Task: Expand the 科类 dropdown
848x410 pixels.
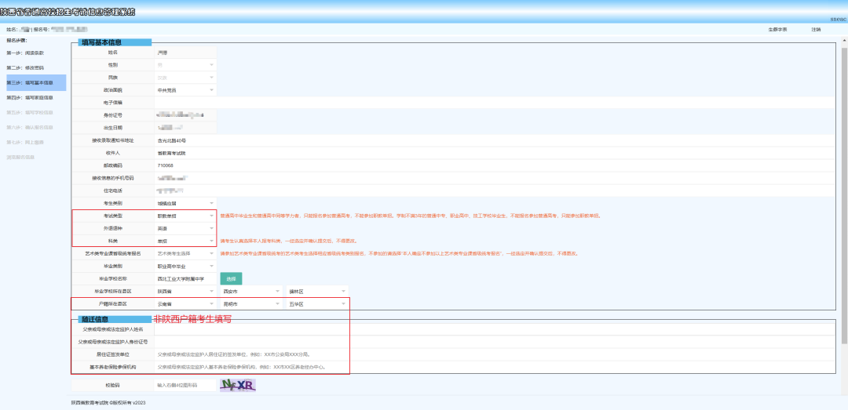Action: (x=185, y=241)
